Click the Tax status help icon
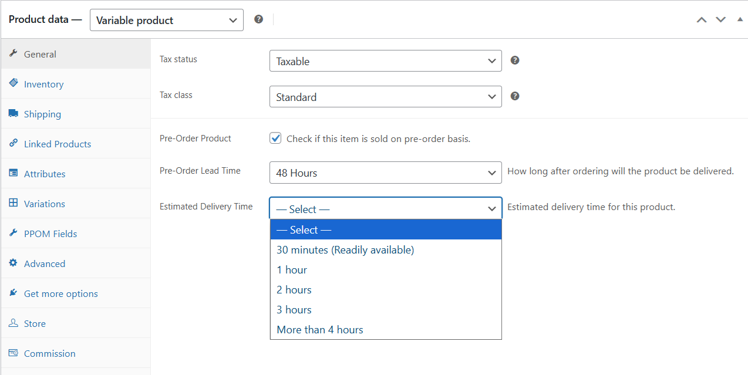The width and height of the screenshot is (748, 375). tap(515, 60)
